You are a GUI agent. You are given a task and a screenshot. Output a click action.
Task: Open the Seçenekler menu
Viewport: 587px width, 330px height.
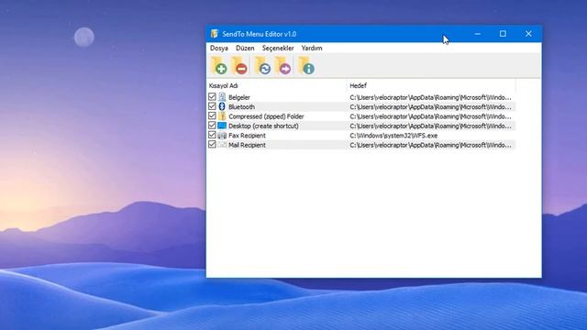(278, 48)
